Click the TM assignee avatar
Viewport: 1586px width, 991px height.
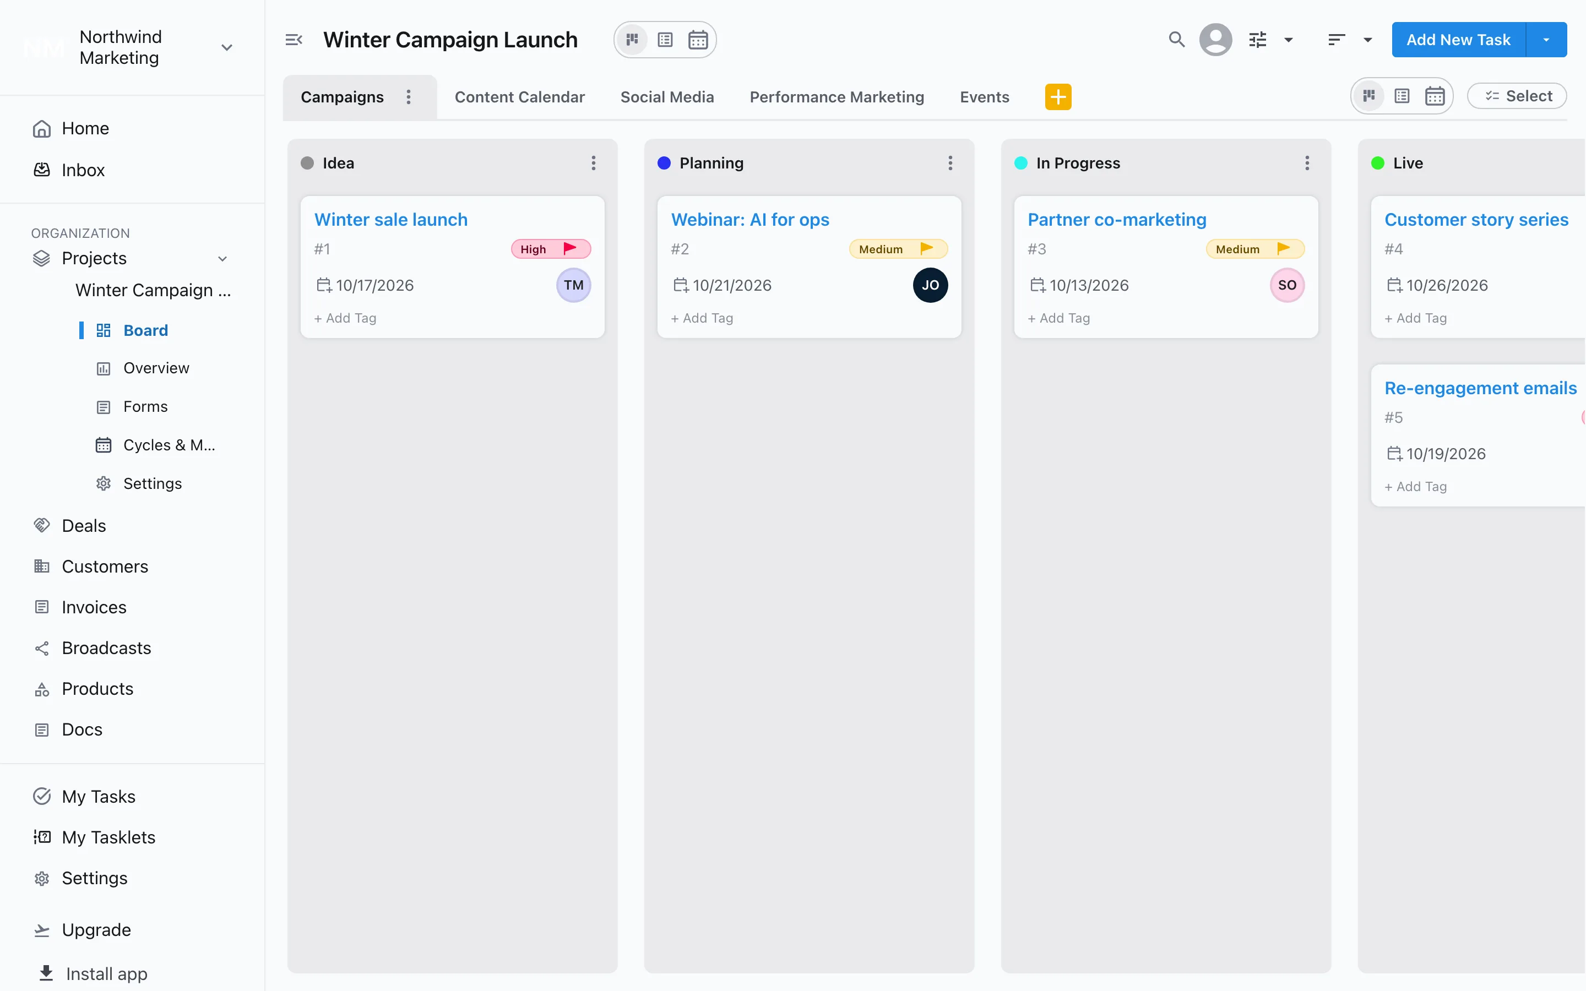pos(573,285)
